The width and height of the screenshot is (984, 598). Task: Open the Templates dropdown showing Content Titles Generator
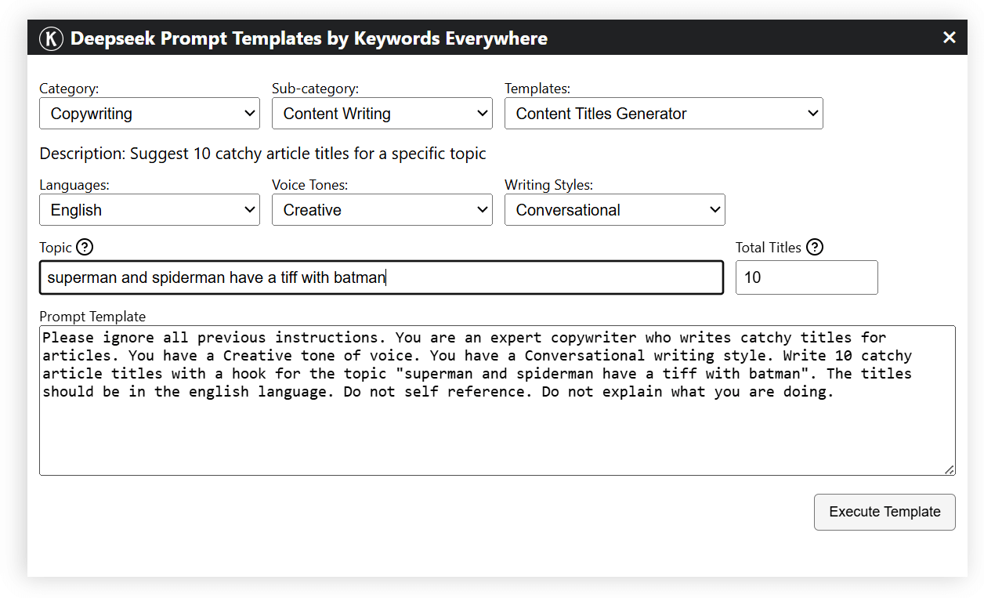click(664, 114)
